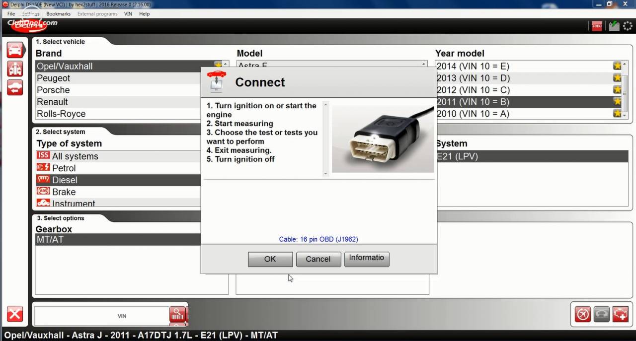Toggle favorite star on Opel/Vauxhall brand row
636x341 pixels.
click(218, 65)
